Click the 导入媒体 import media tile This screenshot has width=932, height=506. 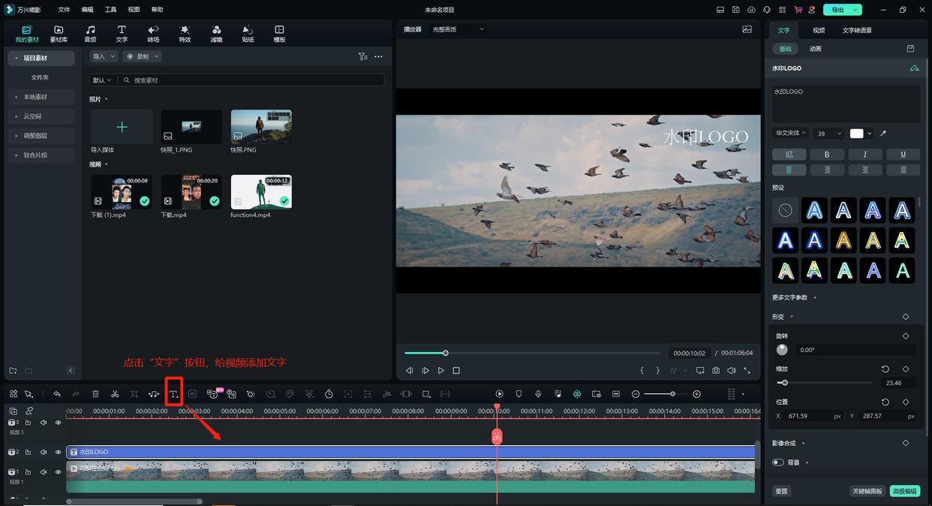122,127
